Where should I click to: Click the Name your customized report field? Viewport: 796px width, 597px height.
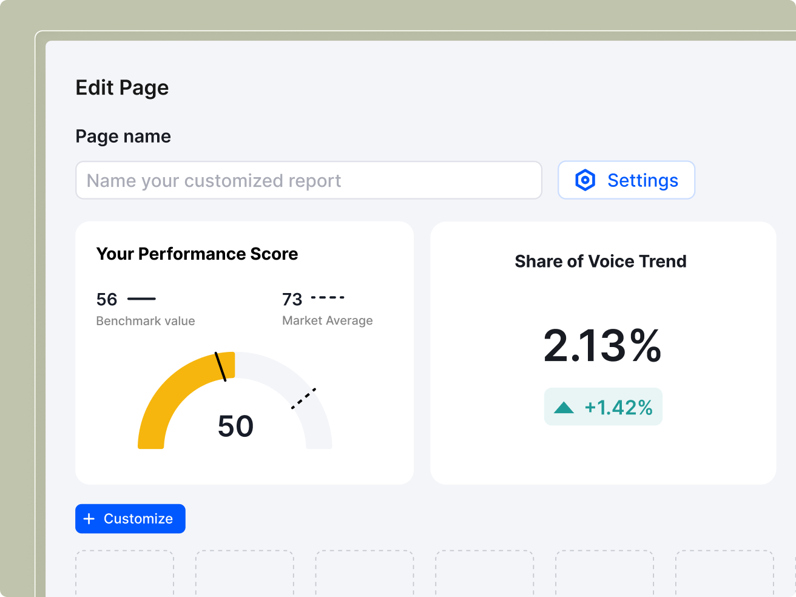[308, 180]
